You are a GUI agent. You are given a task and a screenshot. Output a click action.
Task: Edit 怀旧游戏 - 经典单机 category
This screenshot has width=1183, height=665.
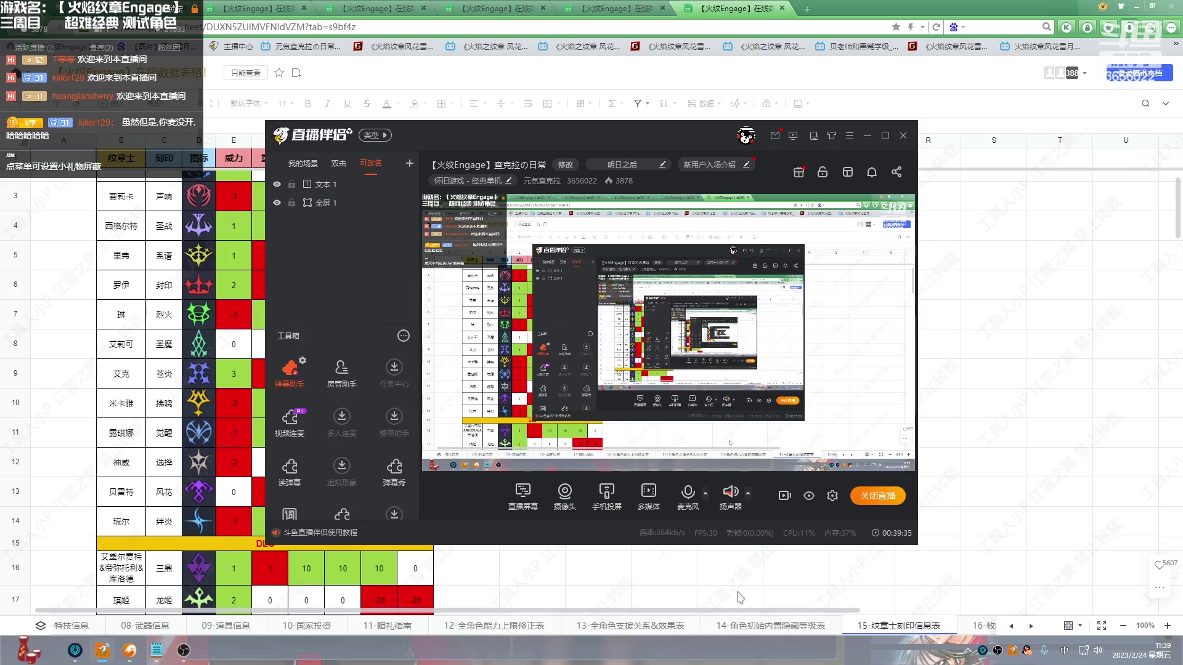(x=473, y=181)
